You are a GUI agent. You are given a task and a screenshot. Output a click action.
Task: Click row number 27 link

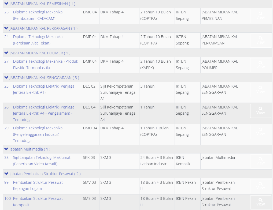click(6, 61)
